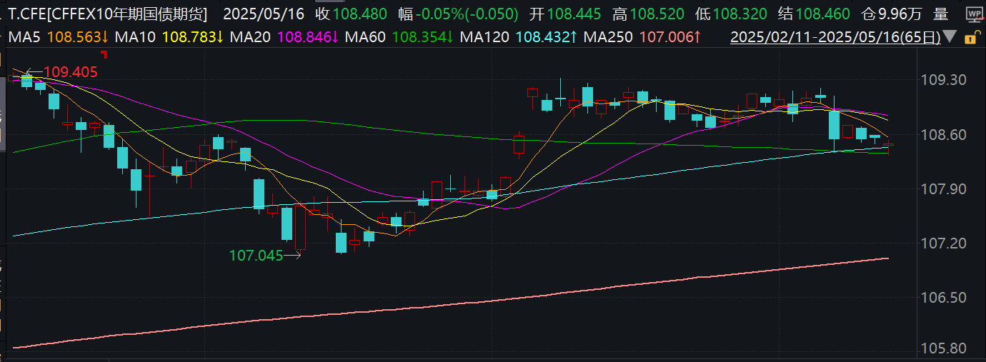Click the 结 108.460 settlement value
986x362 pixels.
click(x=814, y=14)
